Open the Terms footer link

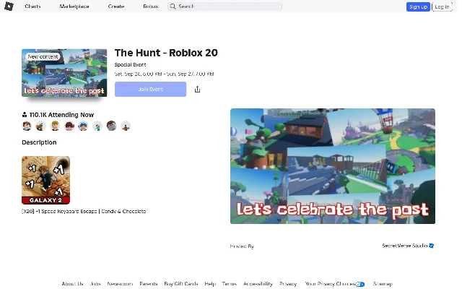click(230, 284)
